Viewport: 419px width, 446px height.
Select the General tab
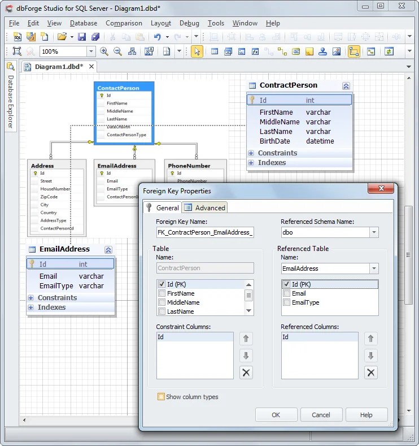[163, 207]
